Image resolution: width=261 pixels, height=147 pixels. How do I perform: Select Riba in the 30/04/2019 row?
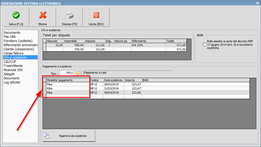pos(68,93)
